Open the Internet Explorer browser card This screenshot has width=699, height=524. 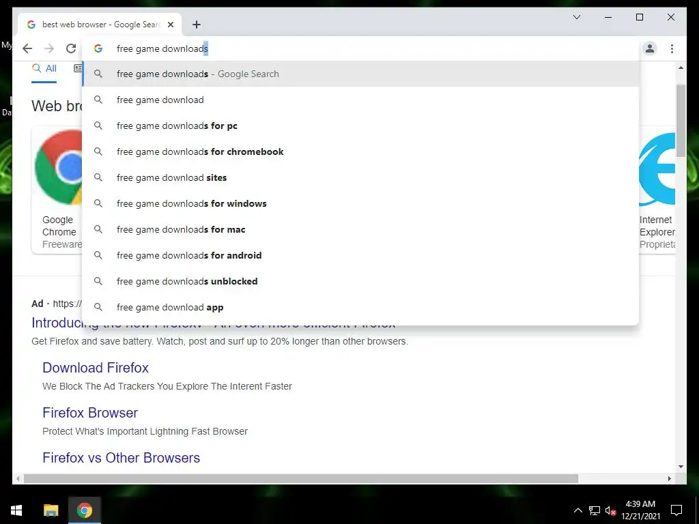pyautogui.click(x=657, y=190)
